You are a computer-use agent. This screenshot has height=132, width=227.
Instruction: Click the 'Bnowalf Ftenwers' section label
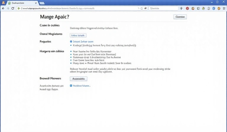pos(50,78)
